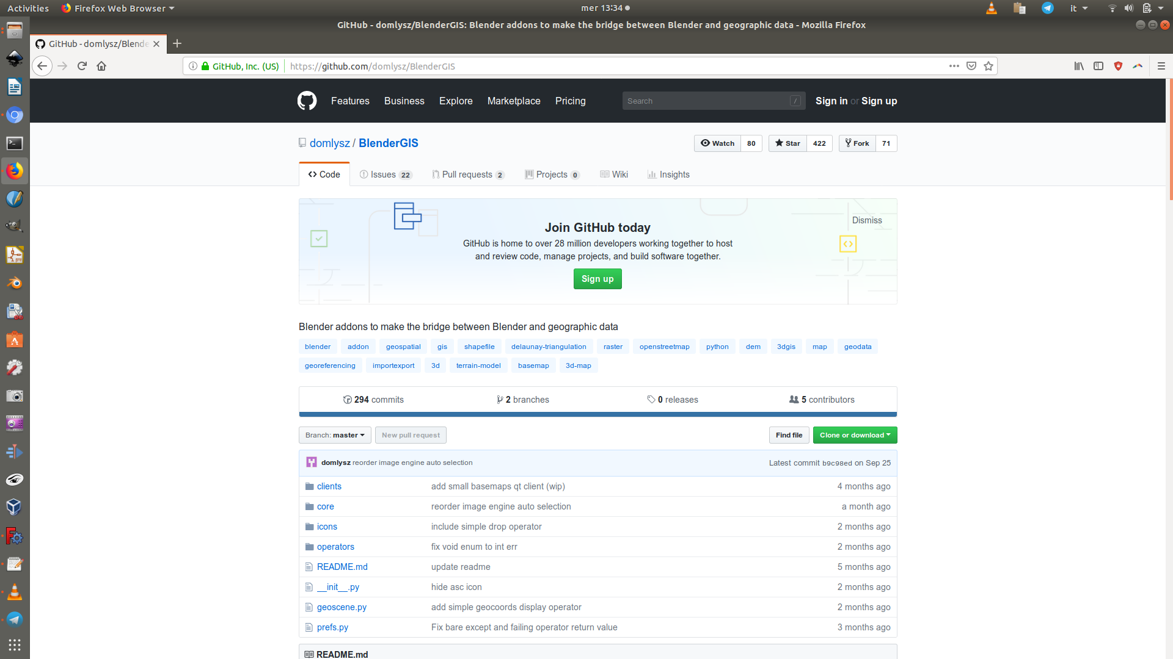Open Features in GitHub header

350,101
